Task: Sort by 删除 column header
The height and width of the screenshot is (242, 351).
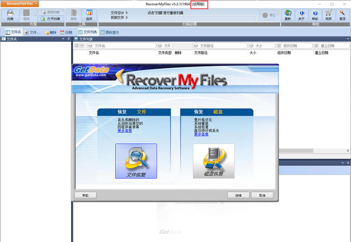Action: coord(178,53)
